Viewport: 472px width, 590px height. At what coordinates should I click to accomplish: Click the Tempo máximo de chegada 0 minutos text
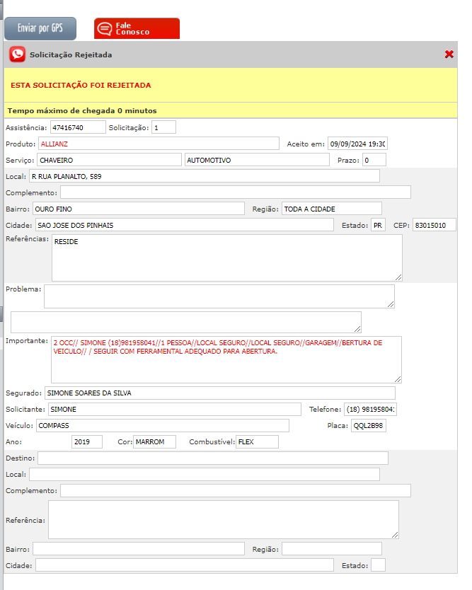point(82,110)
